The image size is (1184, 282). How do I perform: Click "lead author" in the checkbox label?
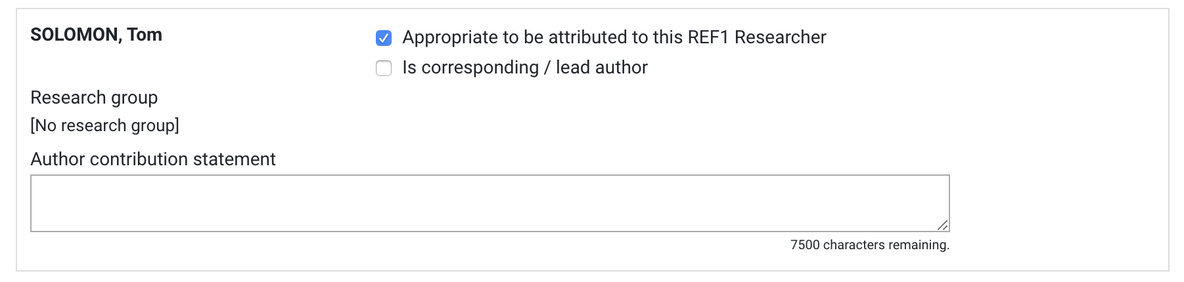click(601, 68)
